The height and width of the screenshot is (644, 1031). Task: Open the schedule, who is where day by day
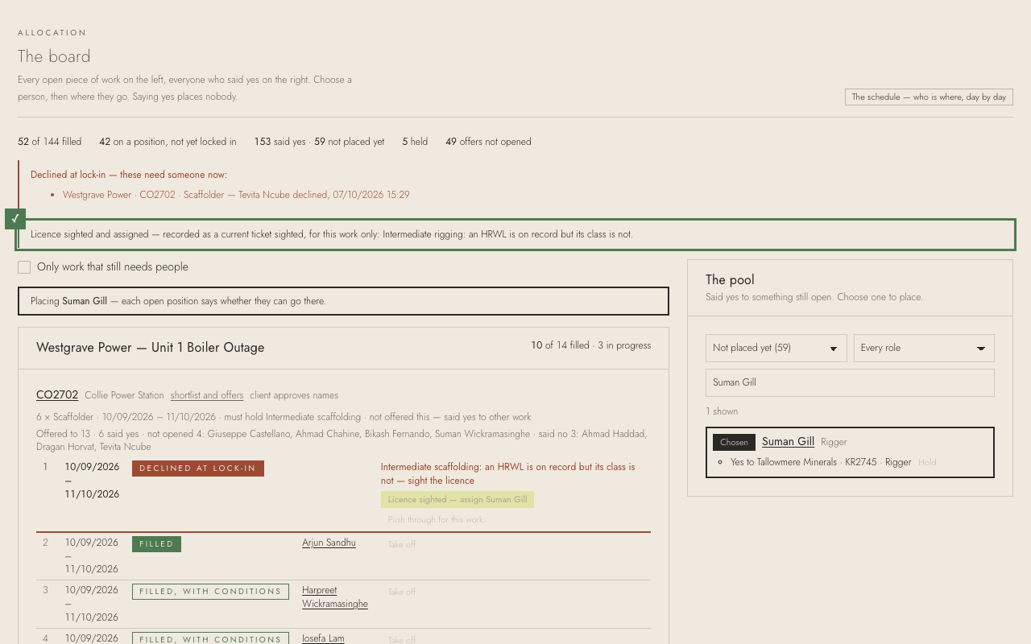[x=929, y=97]
